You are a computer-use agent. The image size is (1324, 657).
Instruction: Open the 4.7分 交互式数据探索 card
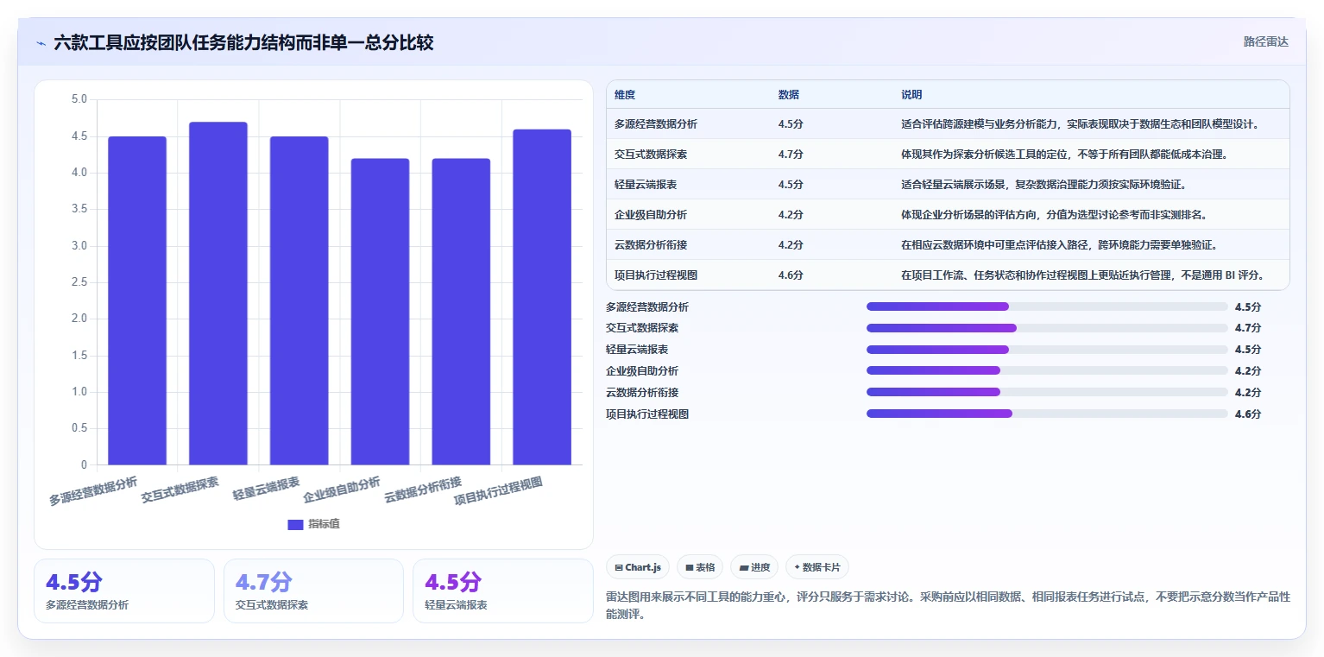click(x=313, y=591)
